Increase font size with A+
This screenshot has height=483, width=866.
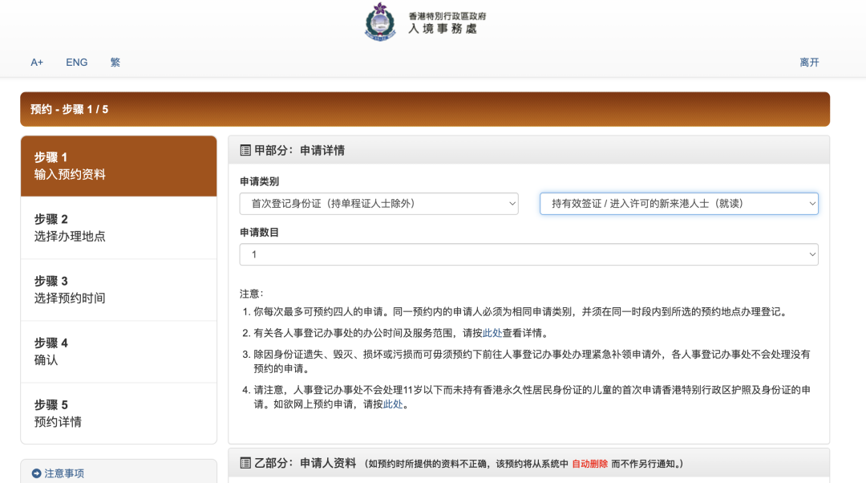tap(37, 63)
